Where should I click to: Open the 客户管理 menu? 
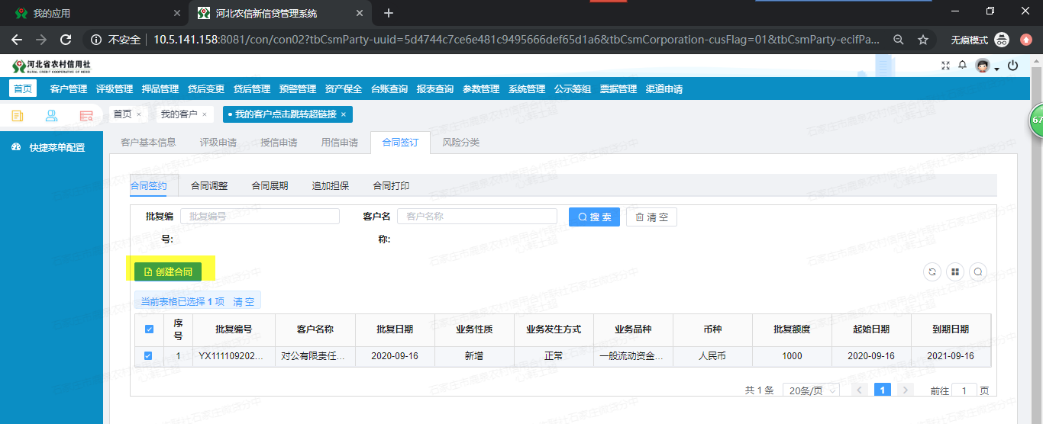69,89
